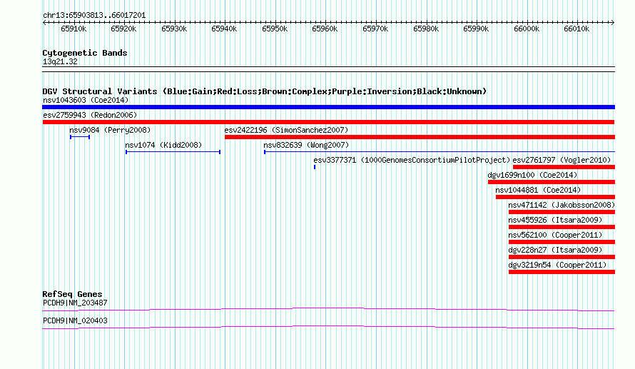Click the nsv1074 (Kidd2008) label
Screen dimensions: 635x369
(x=163, y=145)
